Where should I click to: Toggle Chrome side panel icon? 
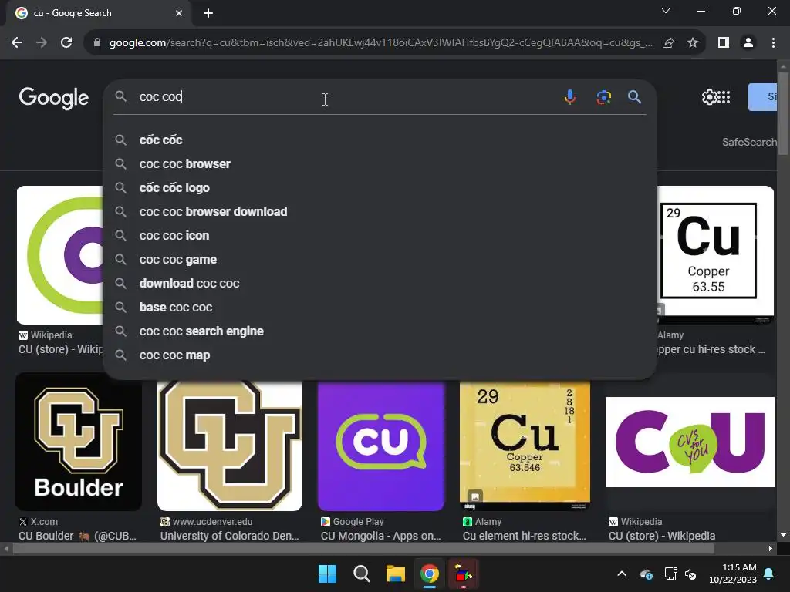click(724, 43)
